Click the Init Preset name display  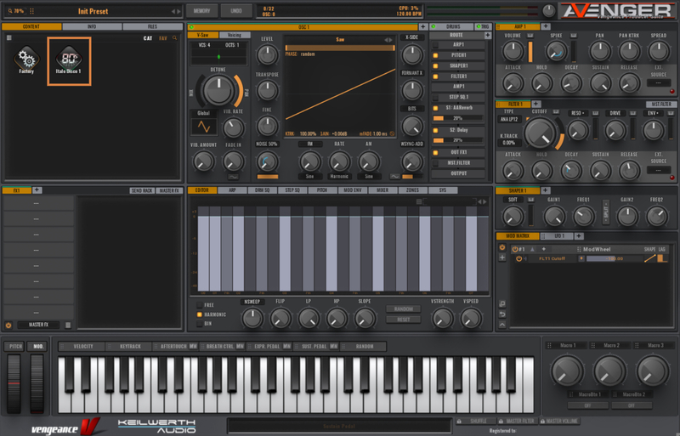click(93, 11)
